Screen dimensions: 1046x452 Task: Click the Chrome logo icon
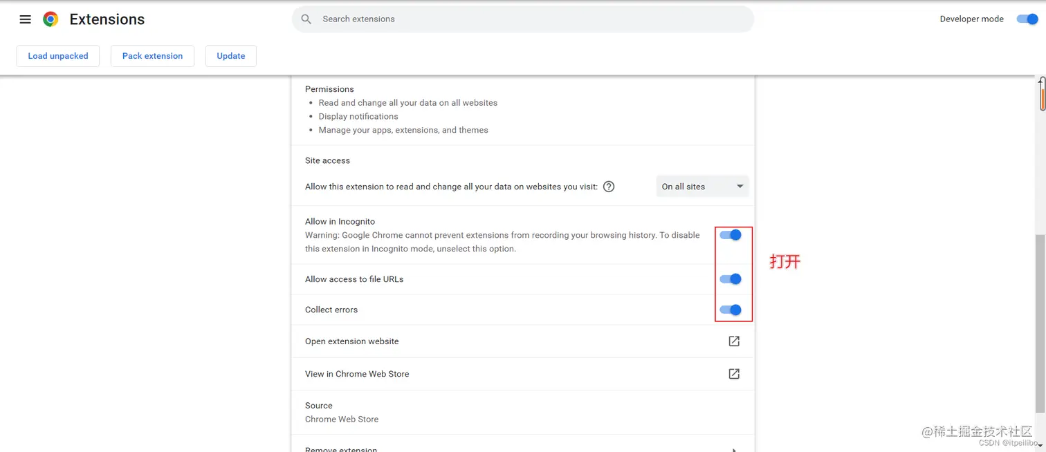51,19
